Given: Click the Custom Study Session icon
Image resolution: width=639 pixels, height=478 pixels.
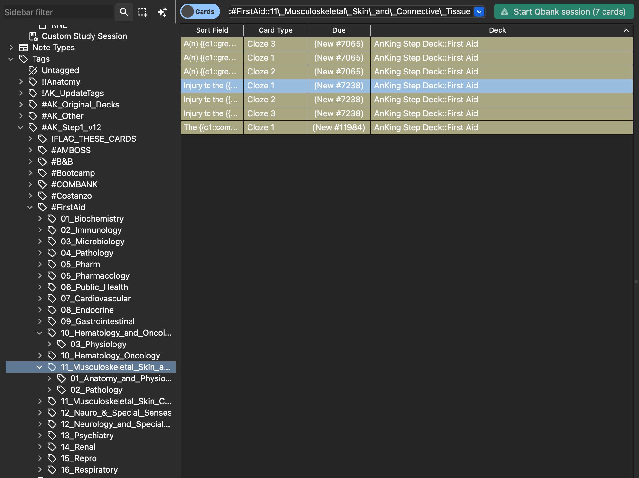Looking at the screenshot, I should pyautogui.click(x=33, y=36).
